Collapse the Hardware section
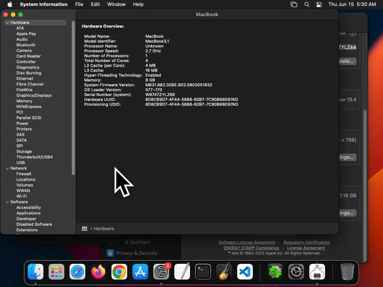 click(7, 22)
